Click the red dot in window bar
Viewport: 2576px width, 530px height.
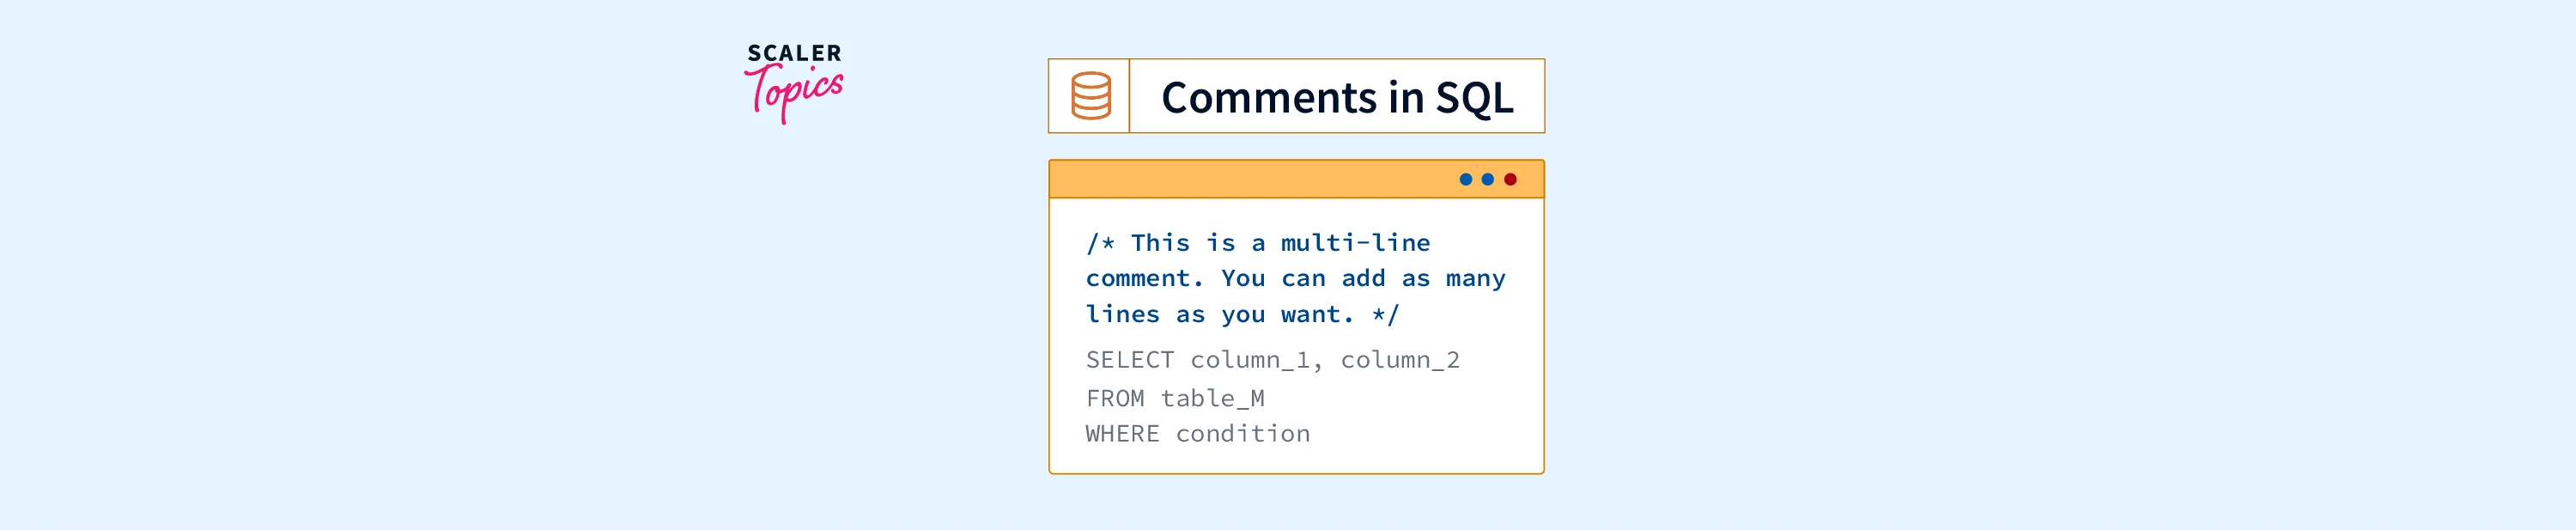[1510, 180]
